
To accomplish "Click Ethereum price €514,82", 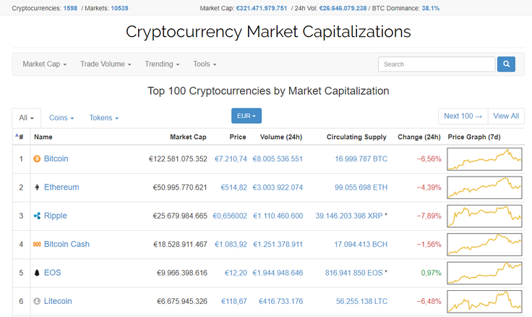I will click(233, 187).
